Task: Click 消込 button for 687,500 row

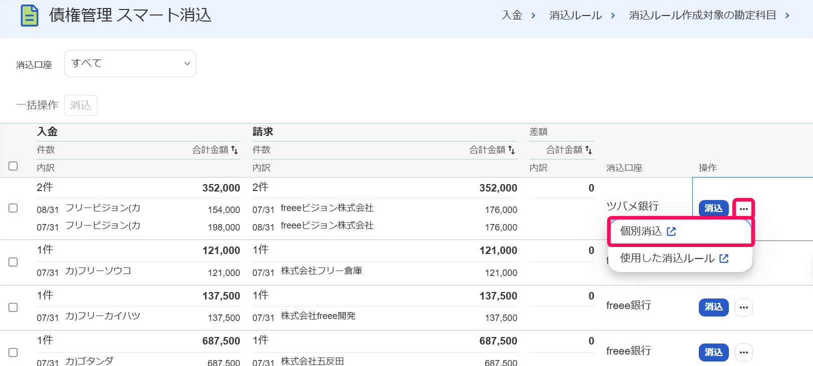Action: pyautogui.click(x=713, y=352)
